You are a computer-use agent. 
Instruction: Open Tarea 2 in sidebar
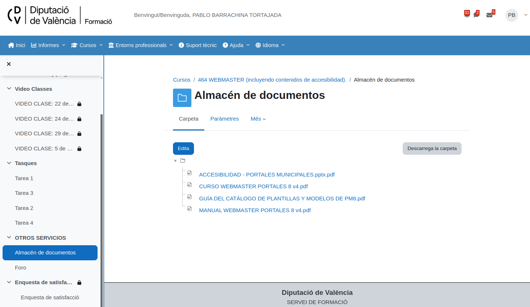[24, 208]
